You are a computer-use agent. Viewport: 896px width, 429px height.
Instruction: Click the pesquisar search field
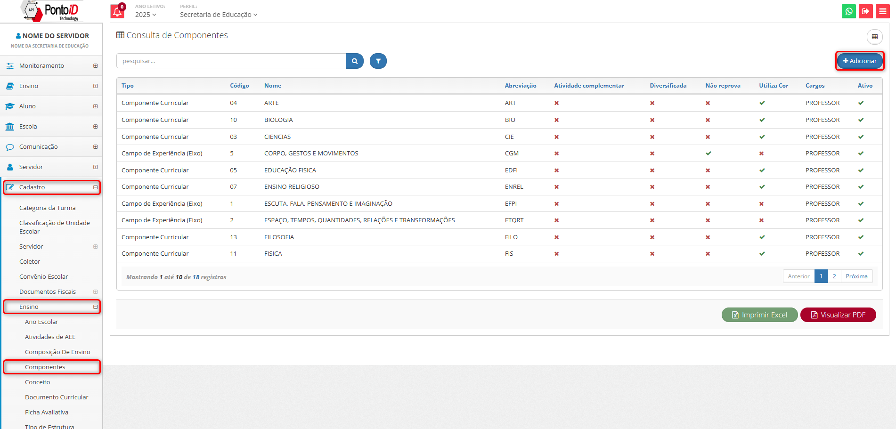pos(231,61)
